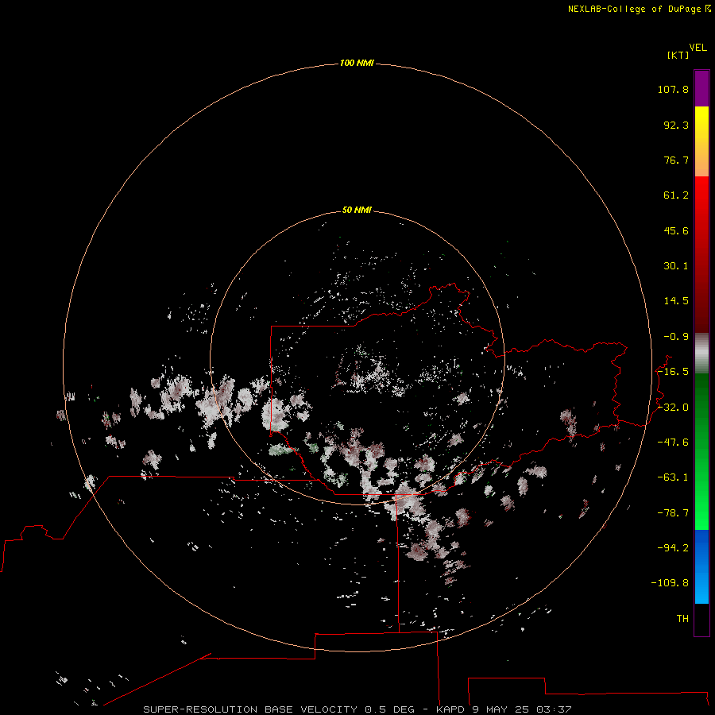Image resolution: width=715 pixels, height=715 pixels.
Task: Click the 45.6 velocity scale value
Action: (676, 230)
